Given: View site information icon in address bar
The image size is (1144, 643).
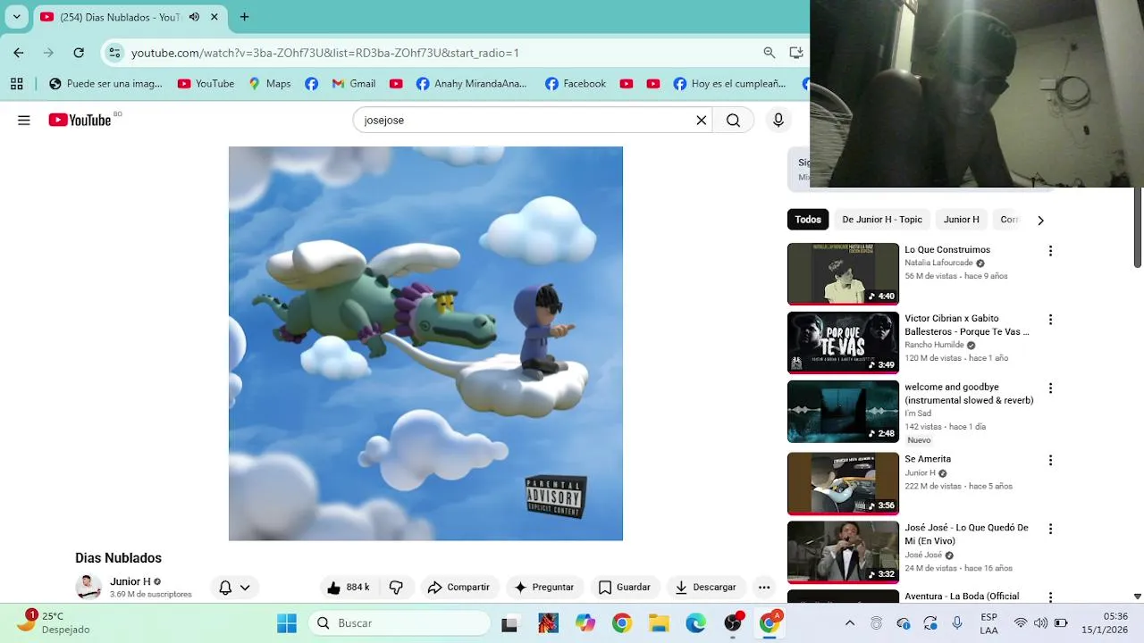Looking at the screenshot, I should click(x=114, y=53).
